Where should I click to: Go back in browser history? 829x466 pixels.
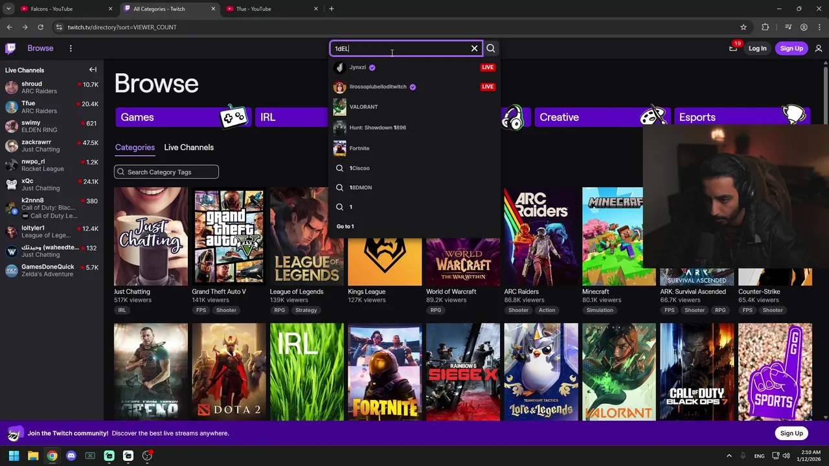coord(9,27)
